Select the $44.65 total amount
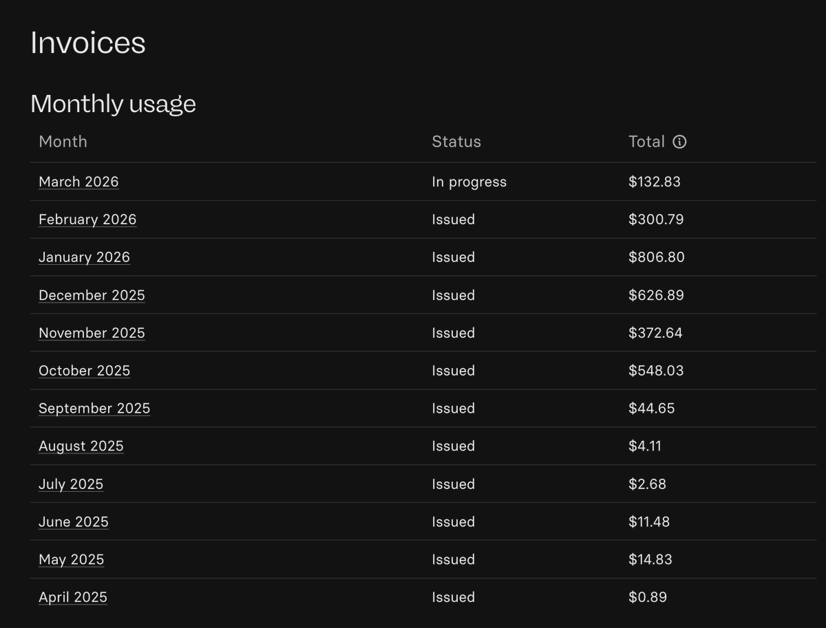 click(x=652, y=409)
